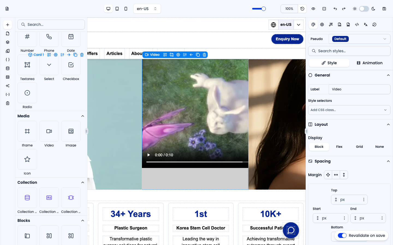The width and height of the screenshot is (393, 245).
Task: Switch to tablet viewport preview
Action: tap(117, 9)
